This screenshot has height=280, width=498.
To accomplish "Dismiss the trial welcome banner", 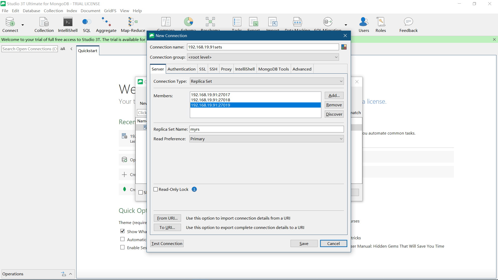I will (x=494, y=39).
